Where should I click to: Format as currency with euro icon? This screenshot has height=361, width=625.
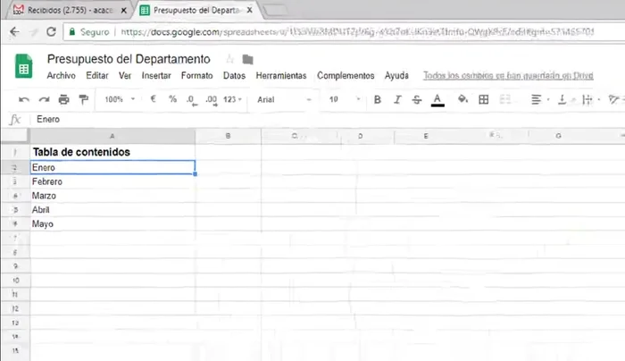point(154,99)
